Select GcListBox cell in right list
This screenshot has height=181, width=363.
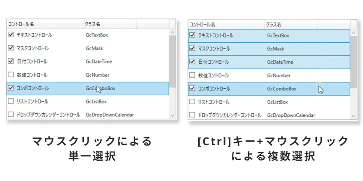click(277, 102)
